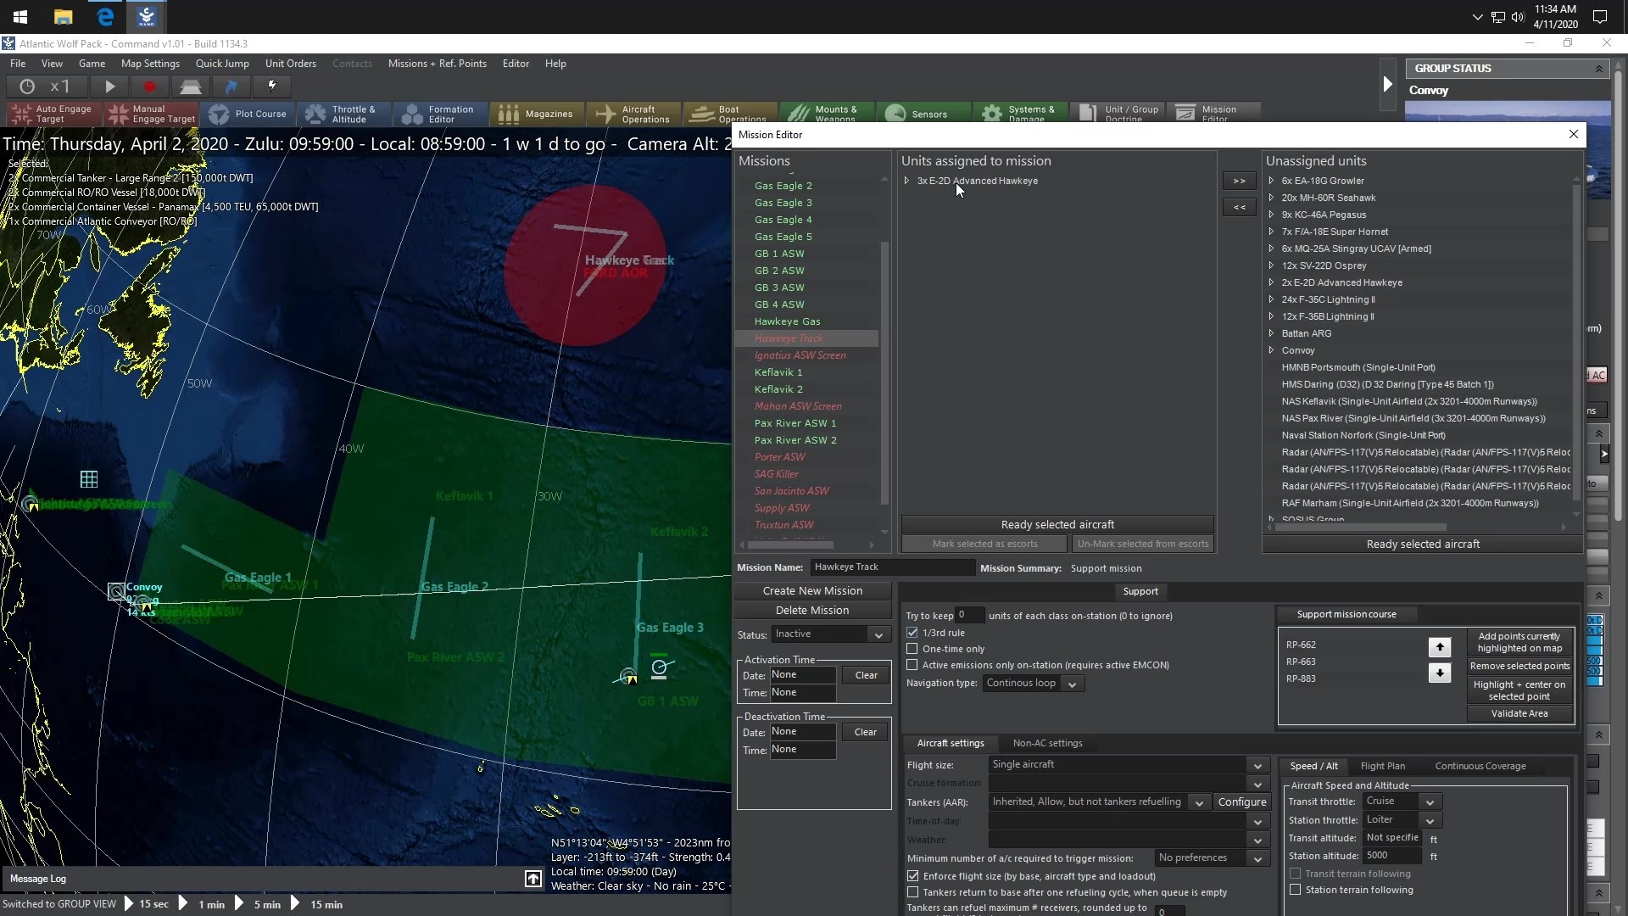The width and height of the screenshot is (1628, 916).
Task: Enable tankers return to base checkbox
Action: coord(913,892)
